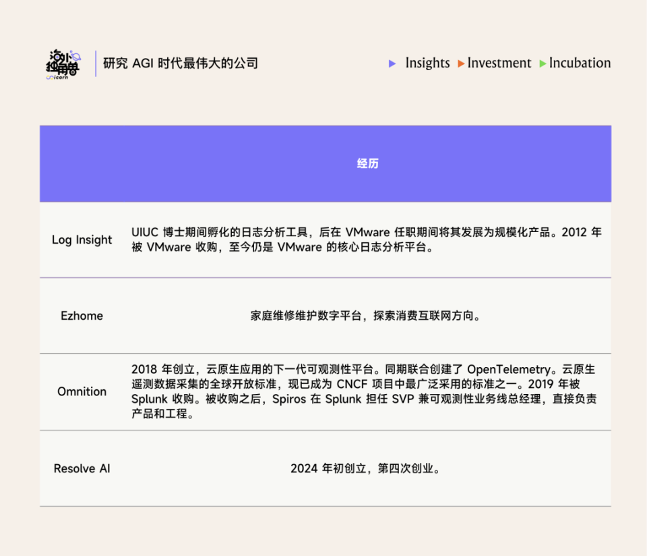
Task: Select the Log Insight row label
Action: pyautogui.click(x=82, y=240)
